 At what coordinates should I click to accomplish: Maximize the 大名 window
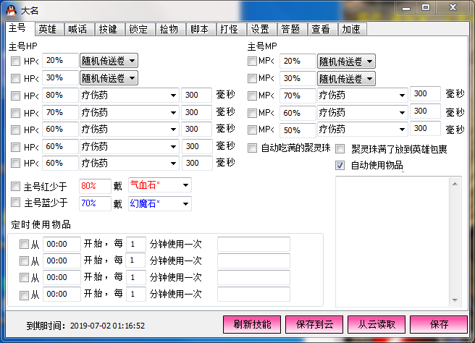coord(426,8)
